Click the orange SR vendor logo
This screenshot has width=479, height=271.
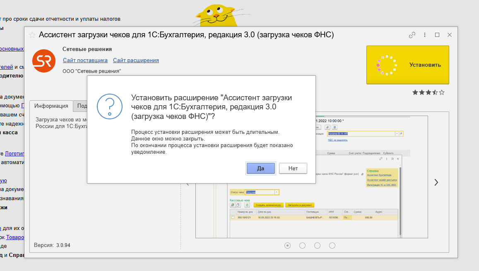pos(44,61)
